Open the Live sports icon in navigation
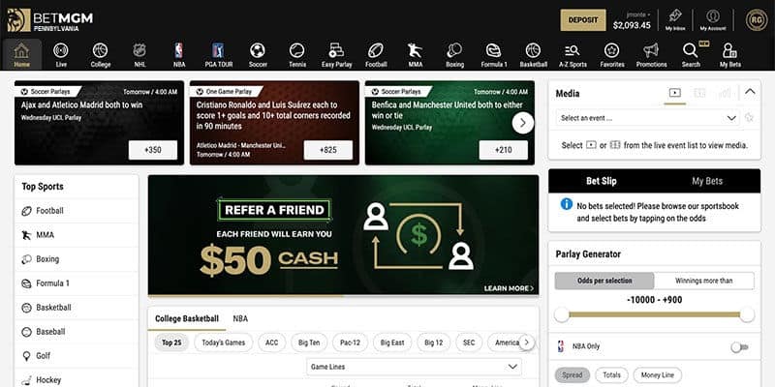 coord(61,50)
